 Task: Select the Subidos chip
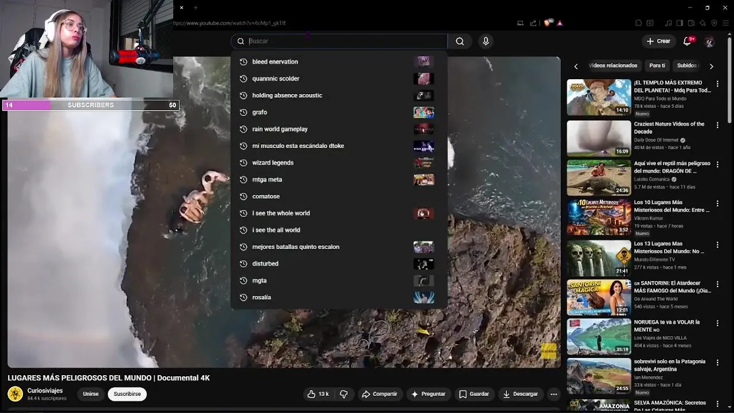tap(686, 66)
